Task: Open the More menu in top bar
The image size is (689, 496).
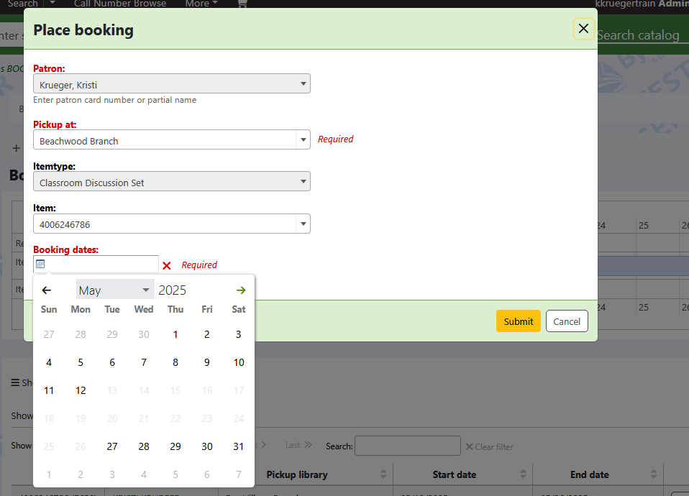Action: pos(201,4)
